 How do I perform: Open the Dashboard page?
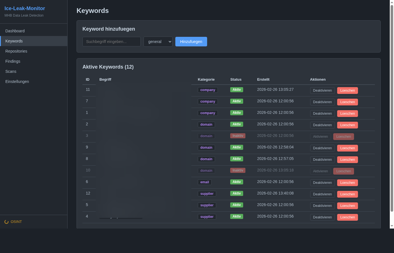pos(34,31)
